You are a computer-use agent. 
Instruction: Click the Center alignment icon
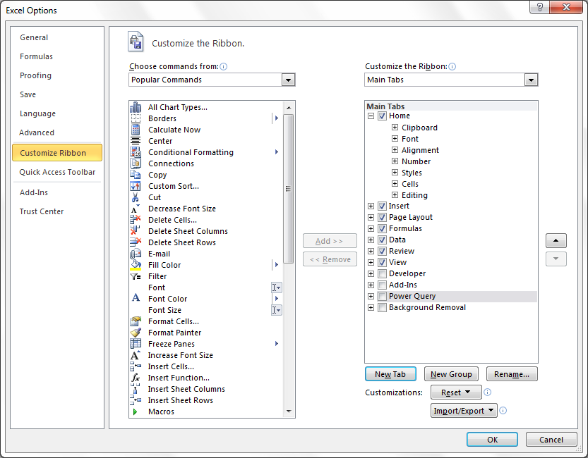click(136, 141)
